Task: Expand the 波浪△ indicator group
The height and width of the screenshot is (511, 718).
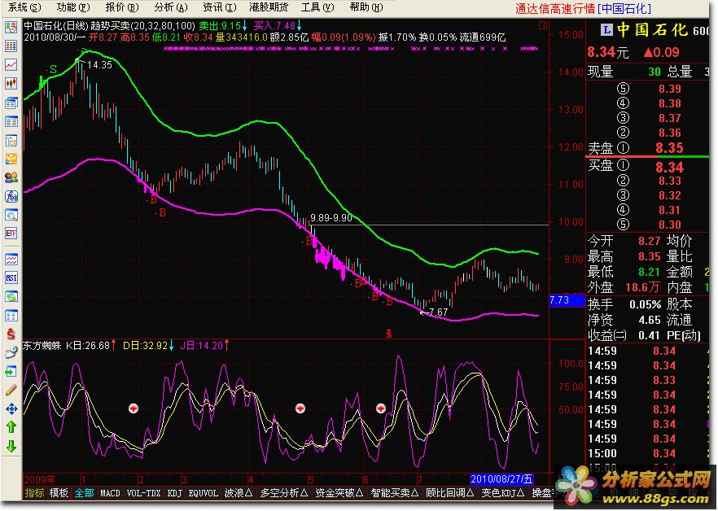Action: pos(239,493)
